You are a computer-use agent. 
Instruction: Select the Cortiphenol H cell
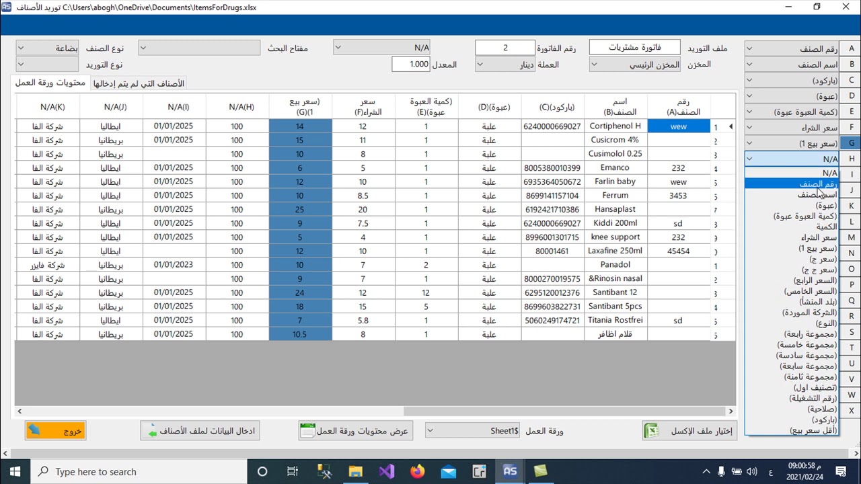pyautogui.click(x=616, y=126)
